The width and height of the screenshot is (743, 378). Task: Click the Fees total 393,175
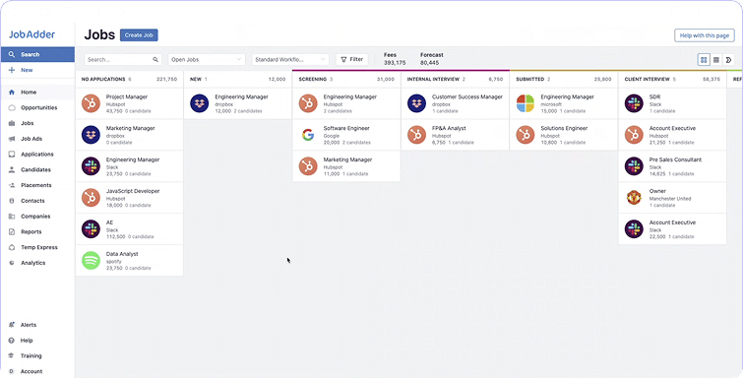click(395, 63)
